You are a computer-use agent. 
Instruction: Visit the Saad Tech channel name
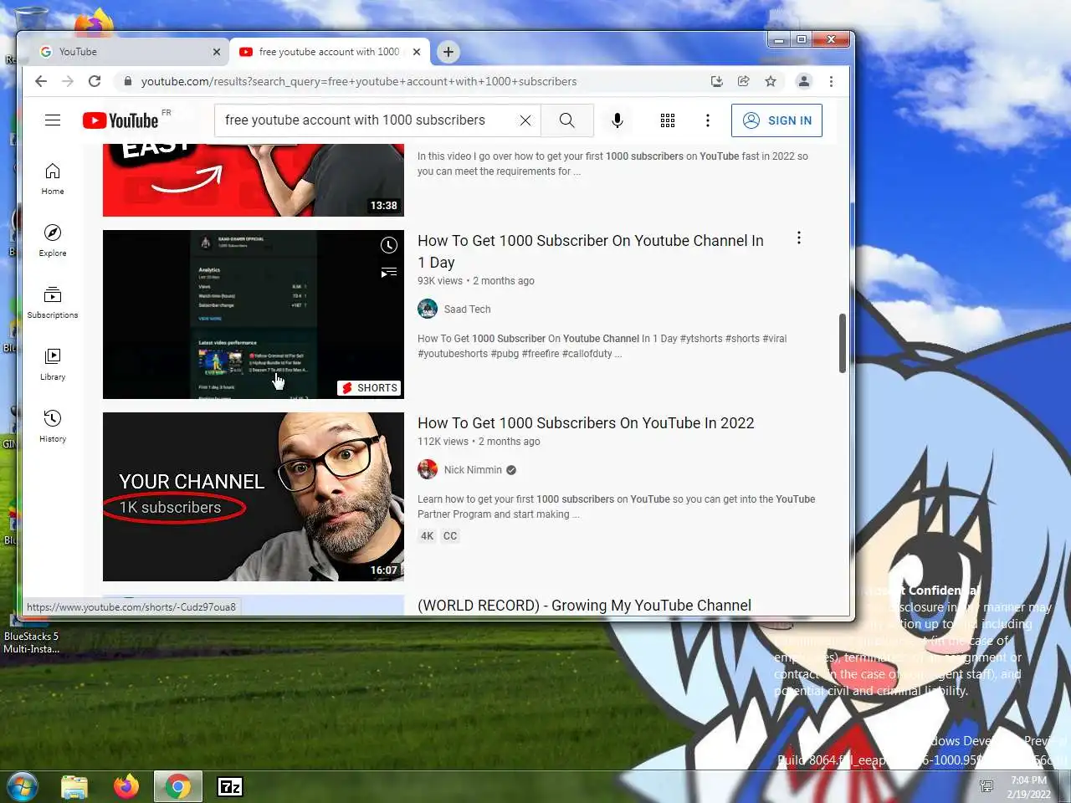tap(468, 309)
